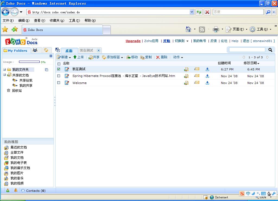278x201 pixels.
Task: Click the add to favorites icon
Action: tap(15, 29)
